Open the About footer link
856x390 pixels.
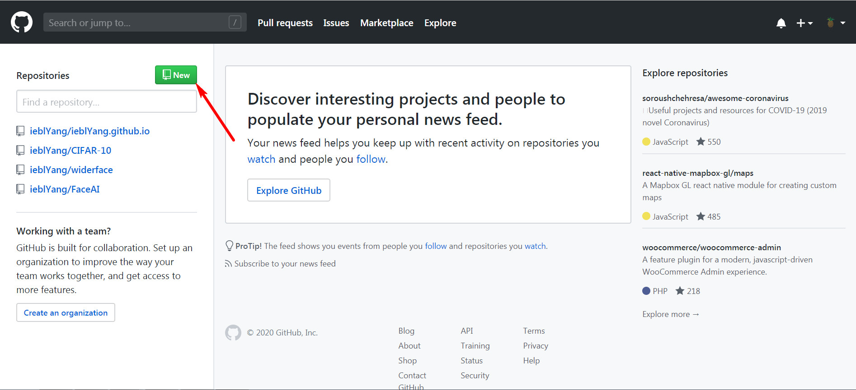(409, 346)
